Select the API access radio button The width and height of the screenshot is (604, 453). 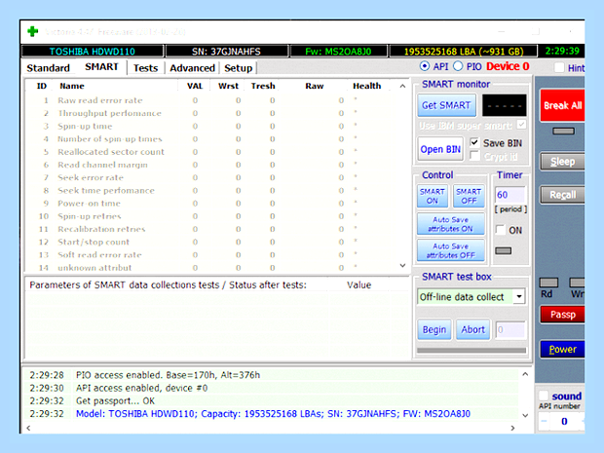pos(424,66)
